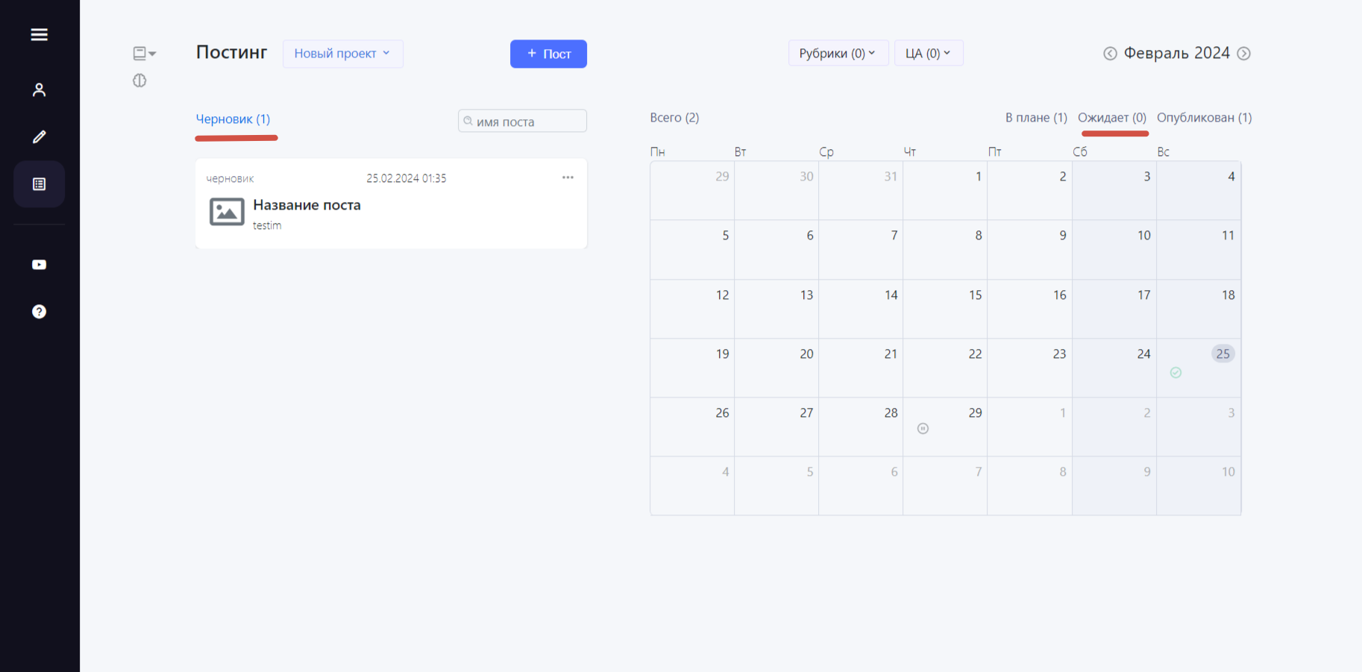1362x672 pixels.
Task: Show Всего (2) posts filter
Action: click(674, 118)
